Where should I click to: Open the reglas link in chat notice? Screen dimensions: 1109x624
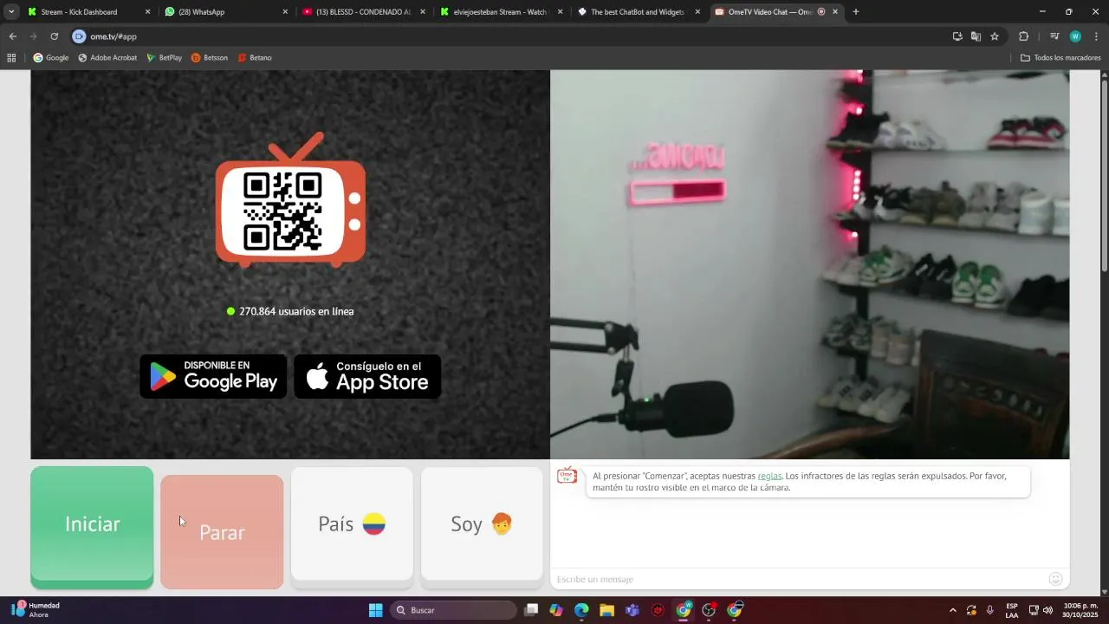pyautogui.click(x=769, y=476)
